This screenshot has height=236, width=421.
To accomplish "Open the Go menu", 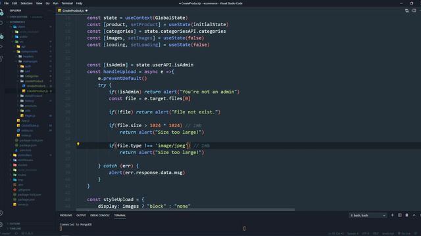I will click(47, 3).
